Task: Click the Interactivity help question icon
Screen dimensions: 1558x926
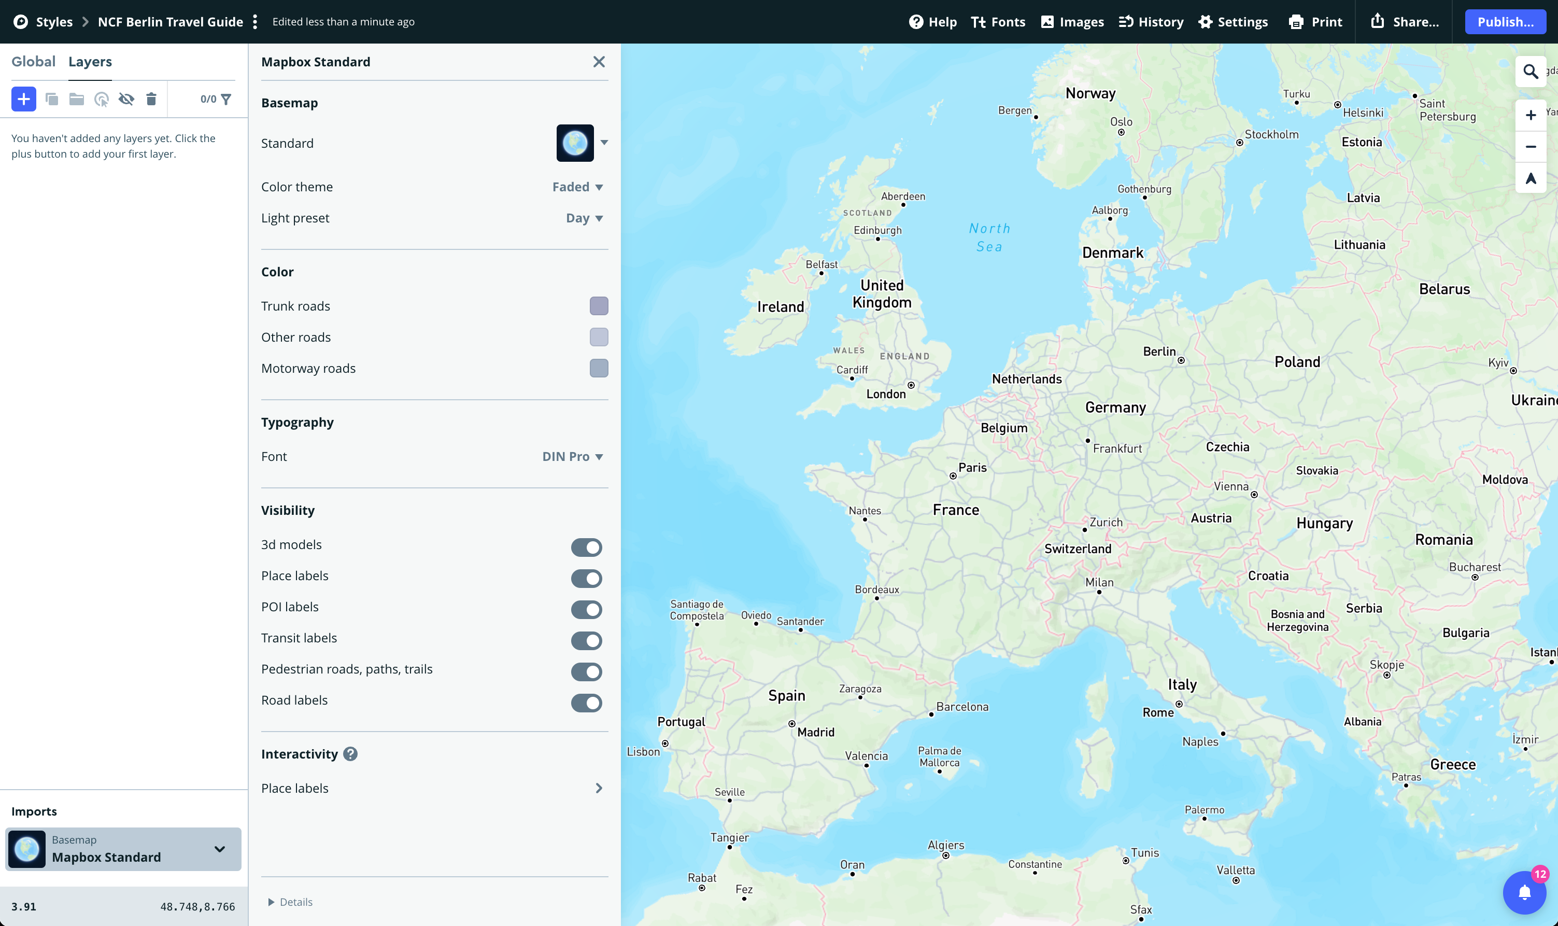Action: (x=350, y=754)
